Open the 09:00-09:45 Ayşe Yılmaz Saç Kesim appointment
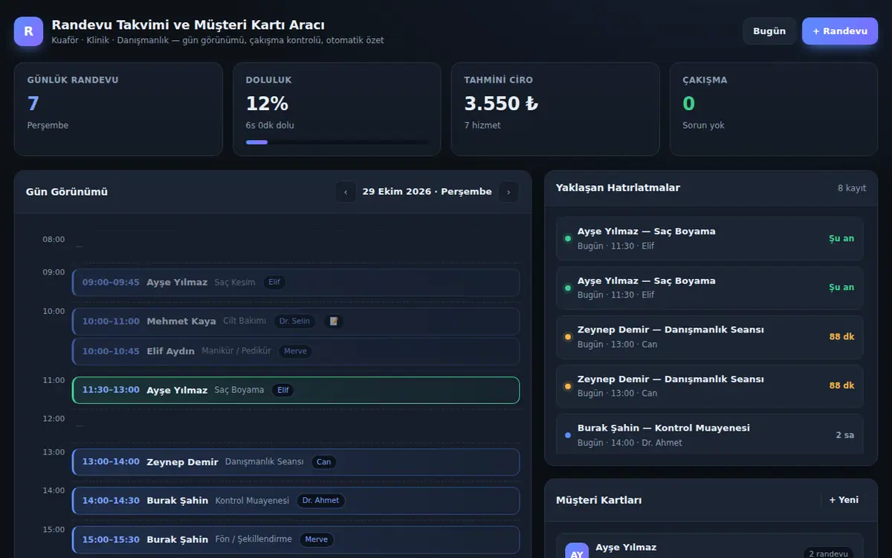The image size is (892, 558). [x=296, y=283]
